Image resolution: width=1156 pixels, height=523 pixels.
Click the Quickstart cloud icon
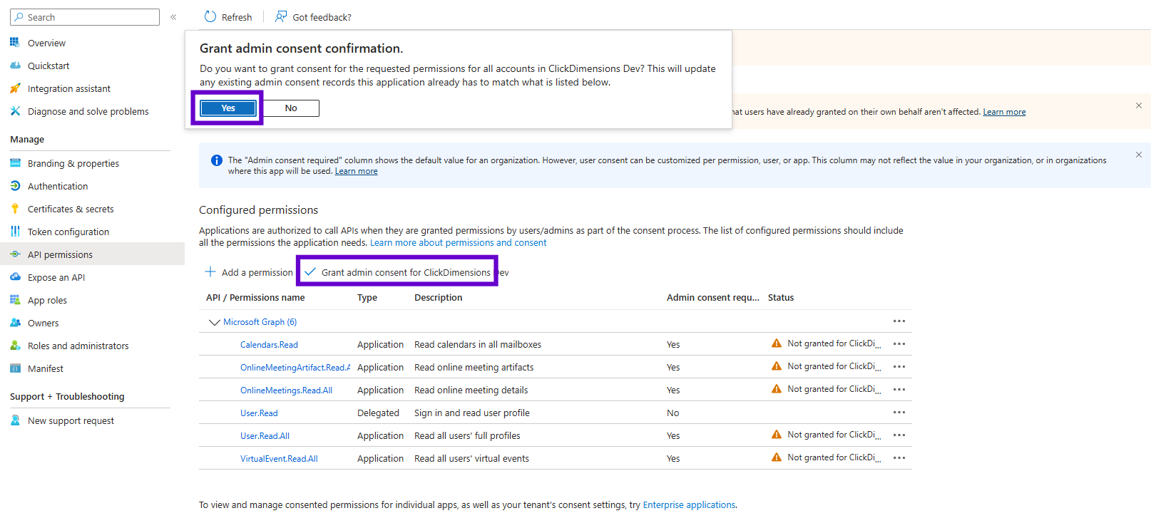15,66
